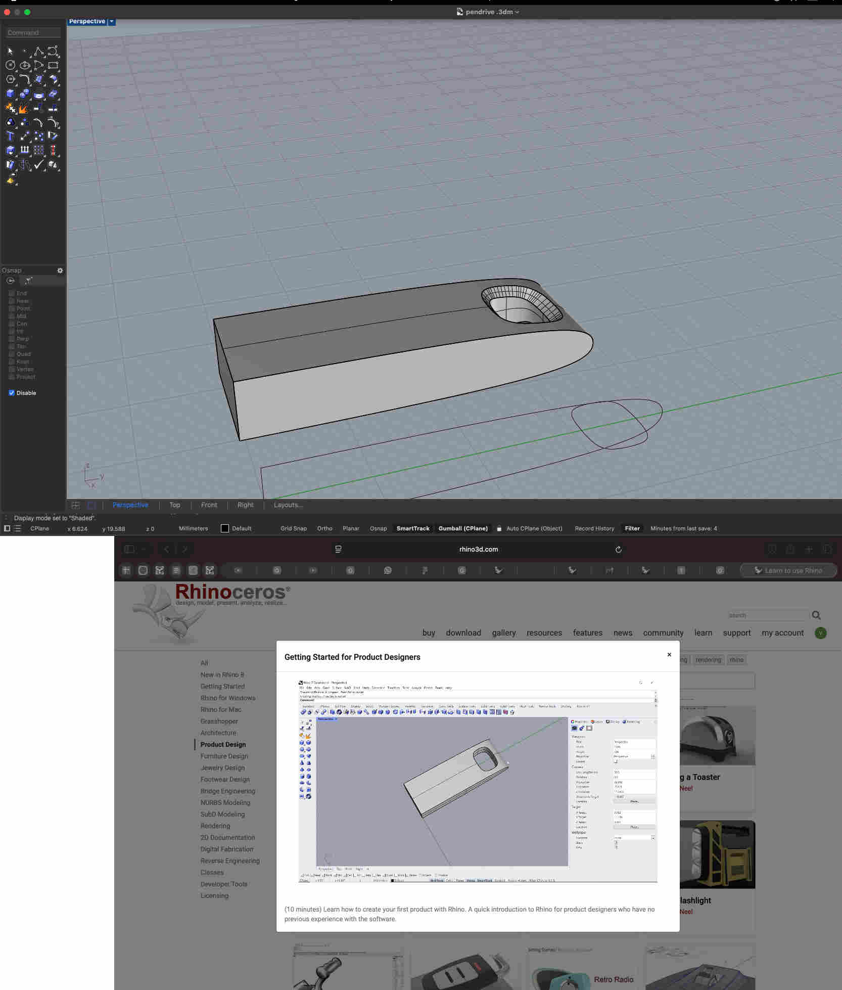
Task: Choose the Circle drawing tool
Action: pyautogui.click(x=10, y=65)
